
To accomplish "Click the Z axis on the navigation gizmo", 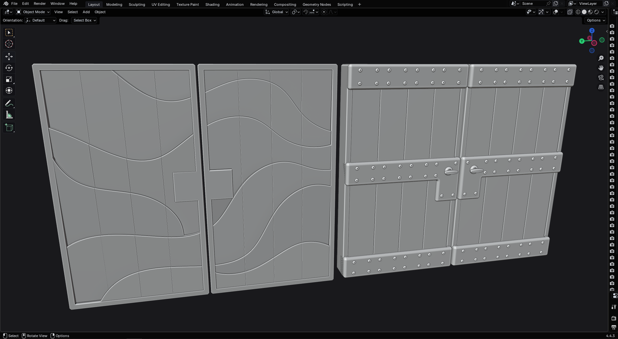I will point(591,31).
